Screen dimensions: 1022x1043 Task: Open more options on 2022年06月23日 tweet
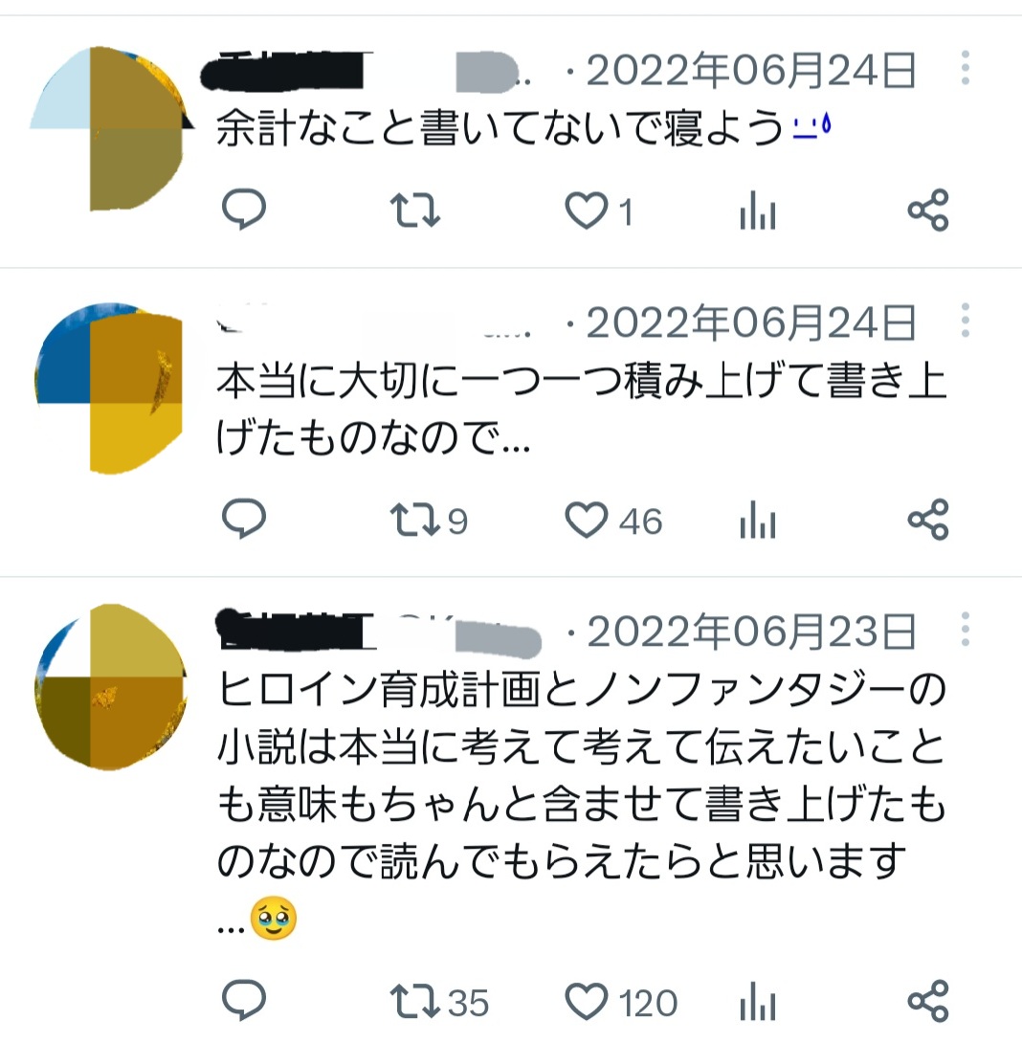tap(966, 629)
